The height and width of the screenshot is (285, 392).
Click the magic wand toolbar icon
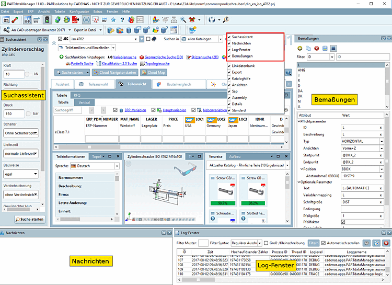pyautogui.click(x=183, y=19)
